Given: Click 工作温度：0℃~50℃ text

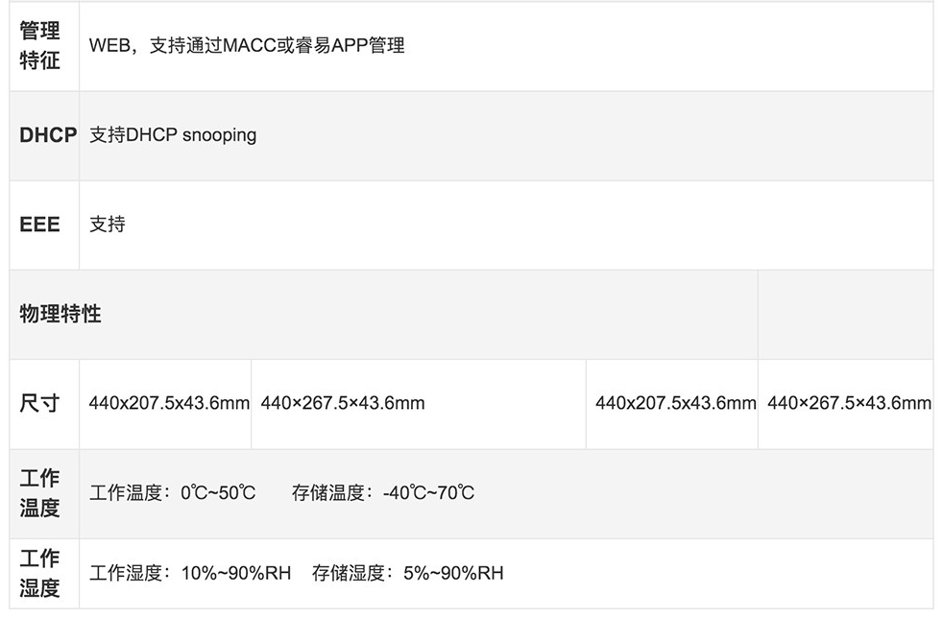Looking at the screenshot, I should coord(173,493).
